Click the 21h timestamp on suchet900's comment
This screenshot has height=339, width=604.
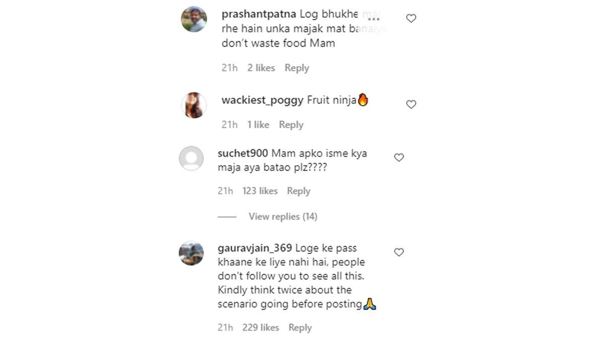(225, 191)
